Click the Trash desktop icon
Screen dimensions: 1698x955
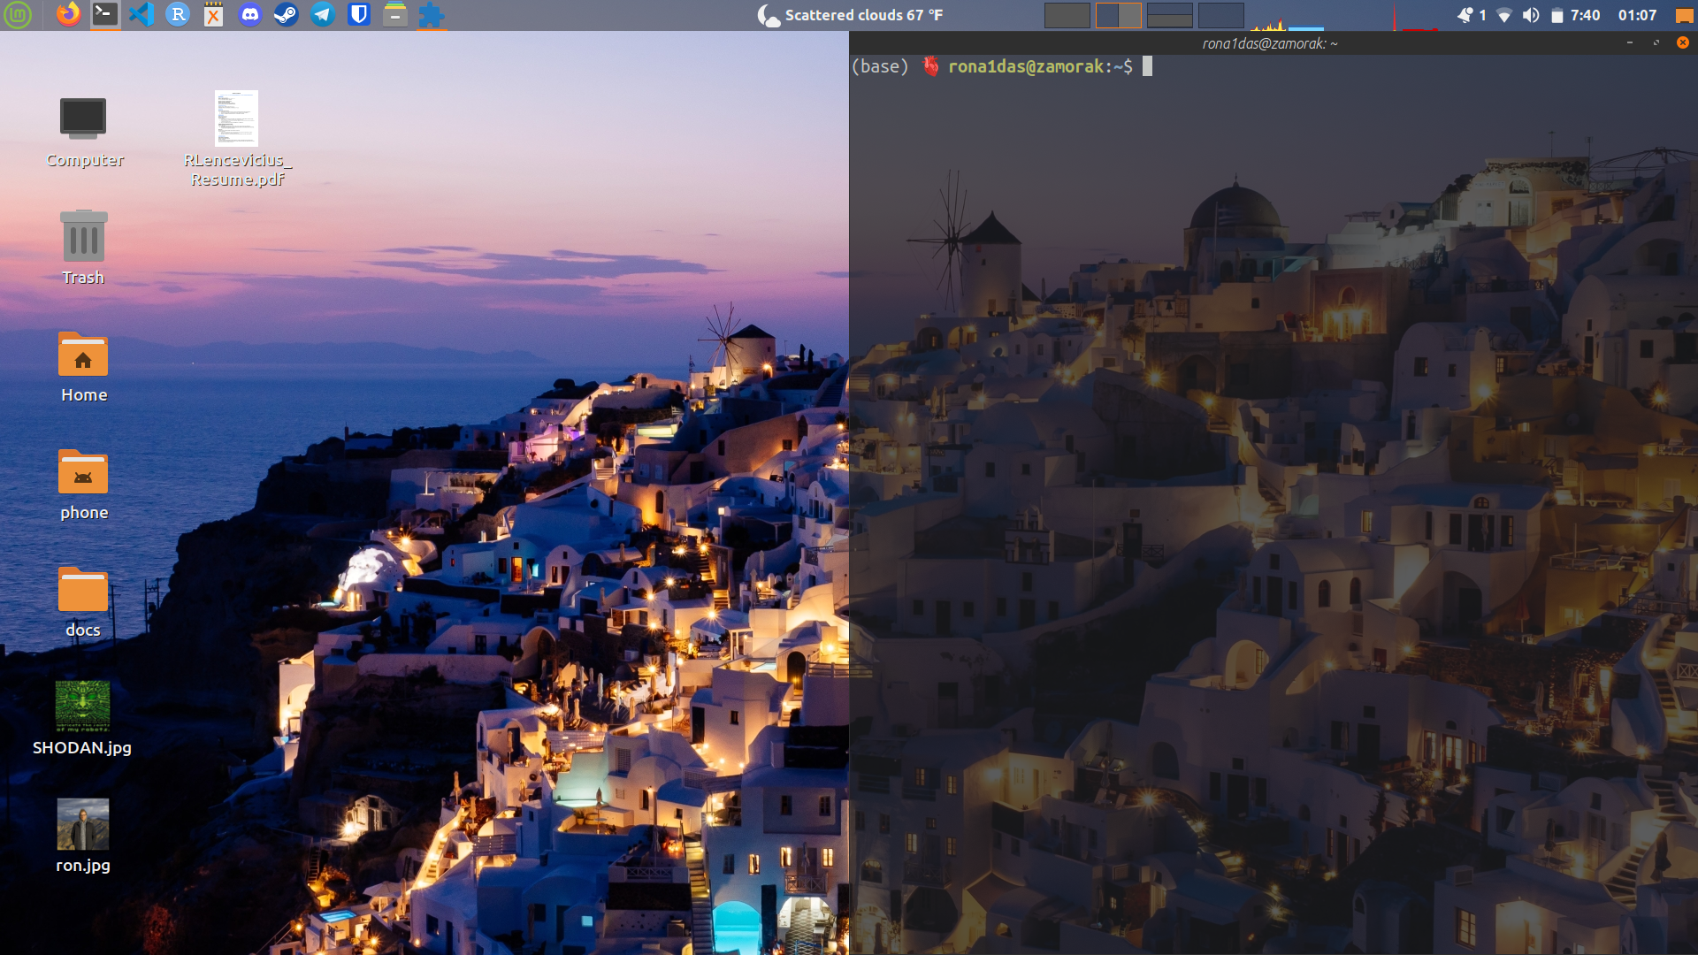pos(83,237)
